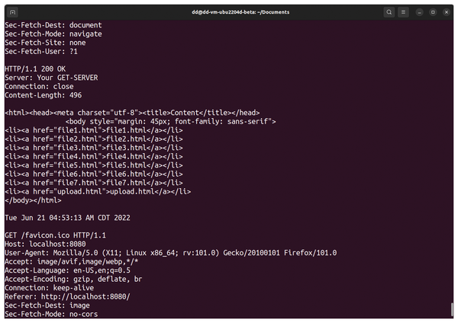Click the GET /favicon.ico request line
458x323 pixels.
[x=55, y=235]
